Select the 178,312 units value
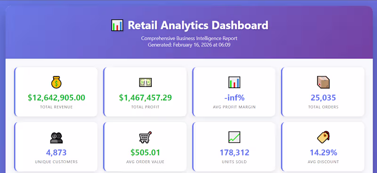 (x=234, y=153)
